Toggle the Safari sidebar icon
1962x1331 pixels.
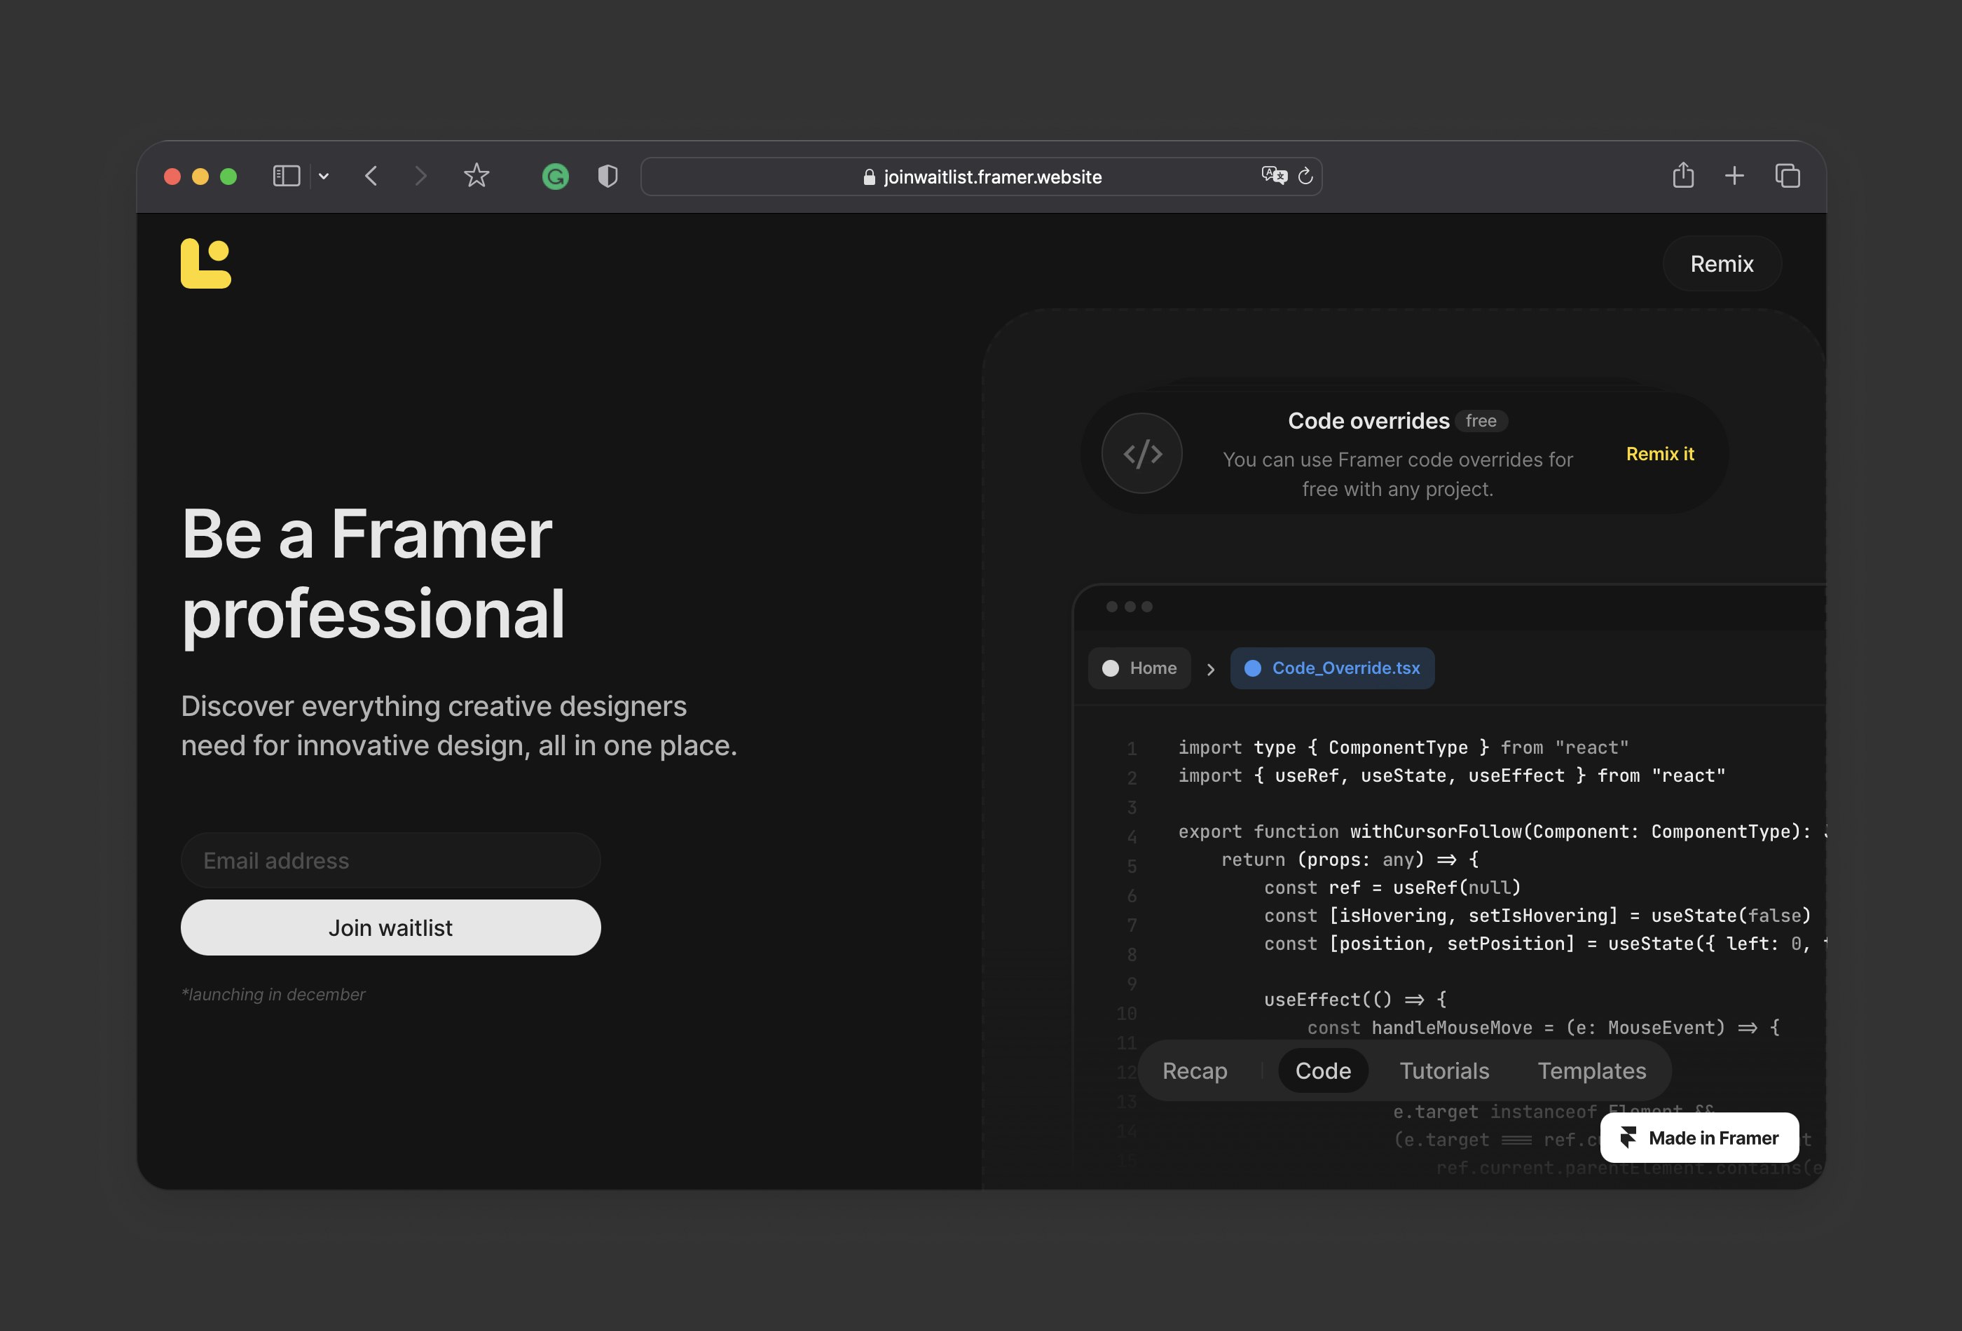(286, 176)
